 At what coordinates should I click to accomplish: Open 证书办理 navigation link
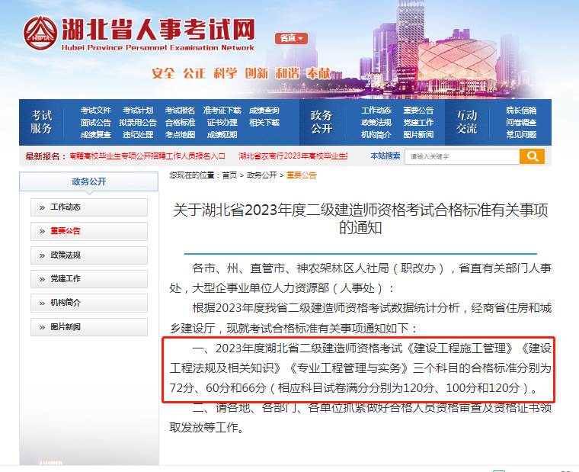(x=222, y=122)
